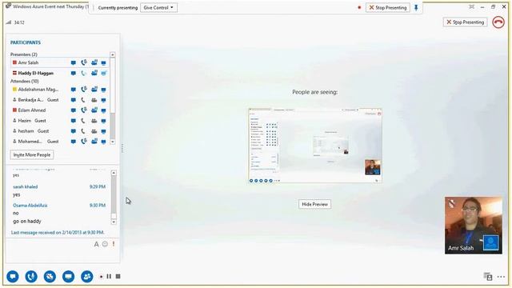Click Amr Salah's video thumbnail
This screenshot has height=288, width=512.
click(474, 226)
